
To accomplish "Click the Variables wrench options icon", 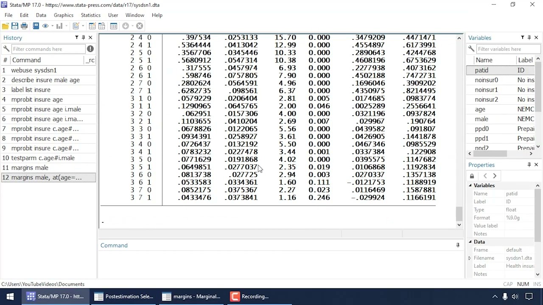I will [471, 49].
